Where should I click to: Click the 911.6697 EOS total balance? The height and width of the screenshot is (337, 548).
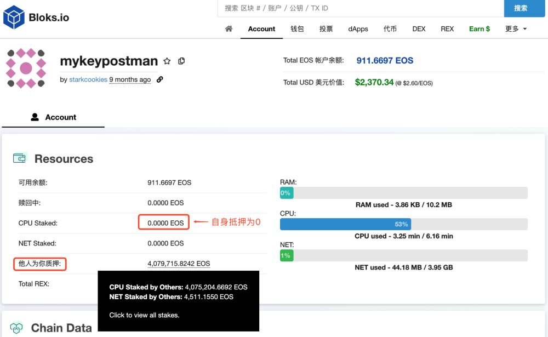click(x=385, y=60)
